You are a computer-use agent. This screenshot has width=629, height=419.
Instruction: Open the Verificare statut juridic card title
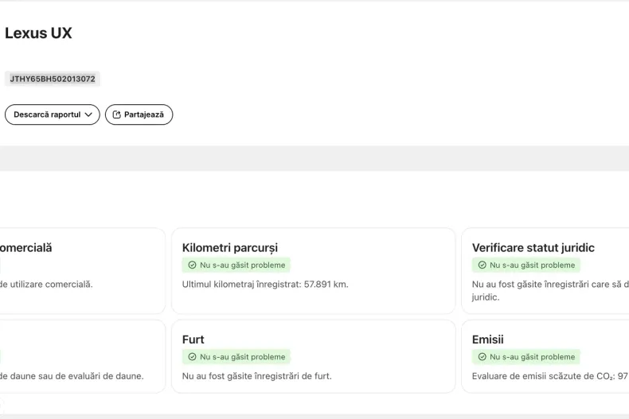[x=533, y=248]
